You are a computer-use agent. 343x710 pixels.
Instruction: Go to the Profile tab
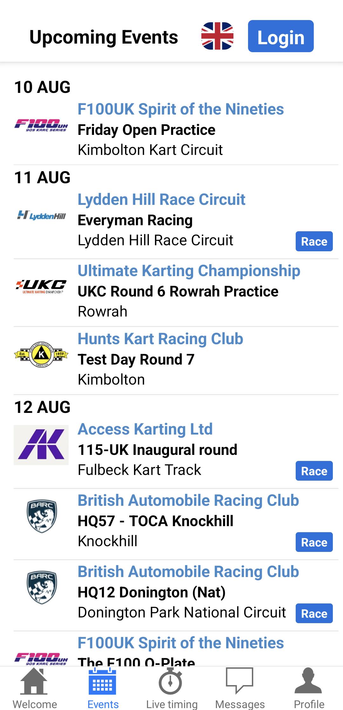coord(309,688)
